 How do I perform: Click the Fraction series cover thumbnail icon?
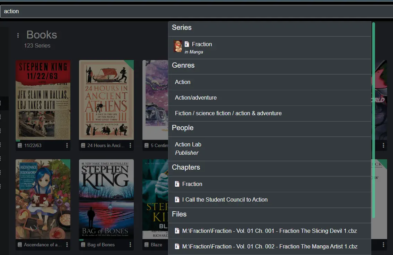(178, 46)
